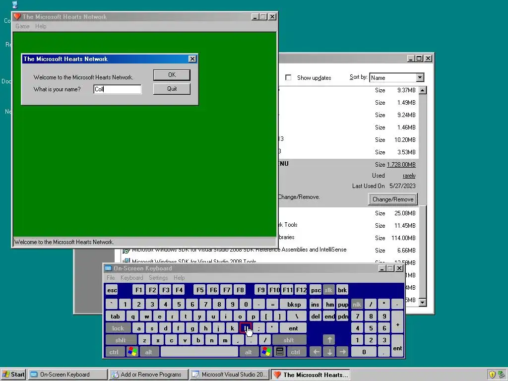The height and width of the screenshot is (381, 508).
Task: Click the spacebar on On-Screen Keyboard
Action: [199, 352]
